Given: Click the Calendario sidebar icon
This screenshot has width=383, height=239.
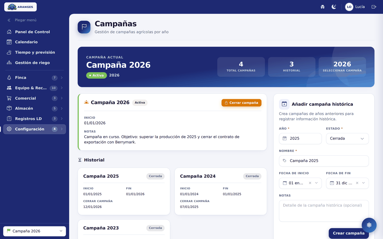Looking at the screenshot, I should click(9, 42).
